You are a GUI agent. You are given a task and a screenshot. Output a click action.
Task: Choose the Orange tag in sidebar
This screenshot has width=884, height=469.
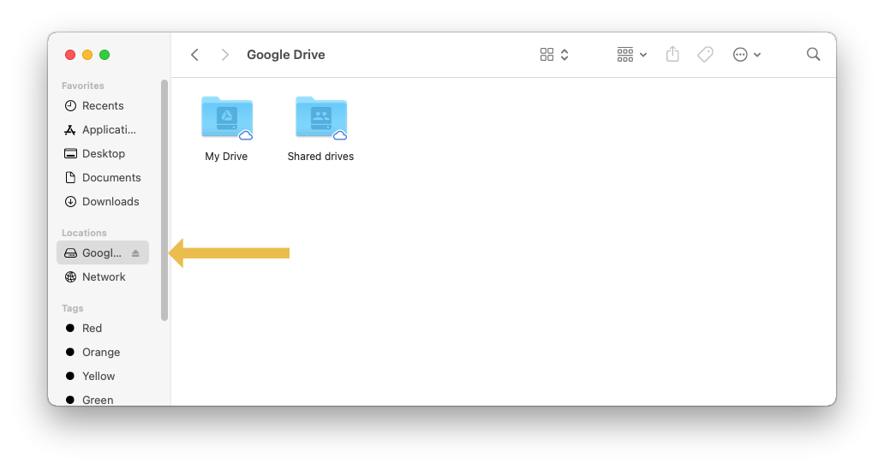(100, 353)
